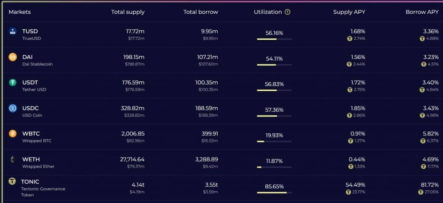Click the Markets column header
Screen dimensions: 443x203
pyautogui.click(x=19, y=12)
